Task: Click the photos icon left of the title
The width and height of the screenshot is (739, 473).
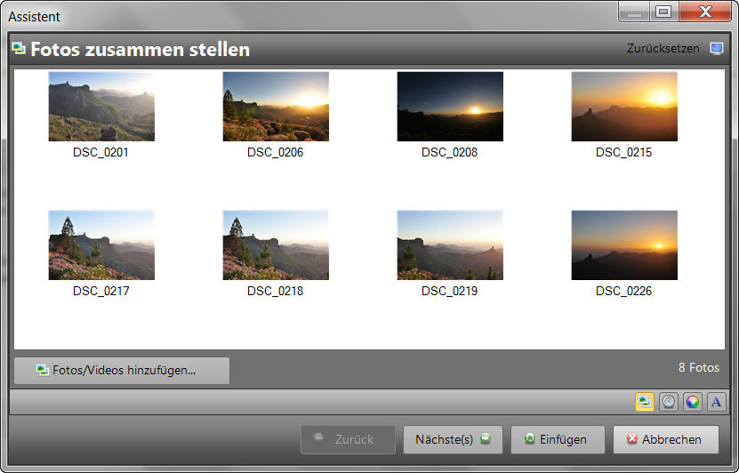Action: tap(19, 49)
